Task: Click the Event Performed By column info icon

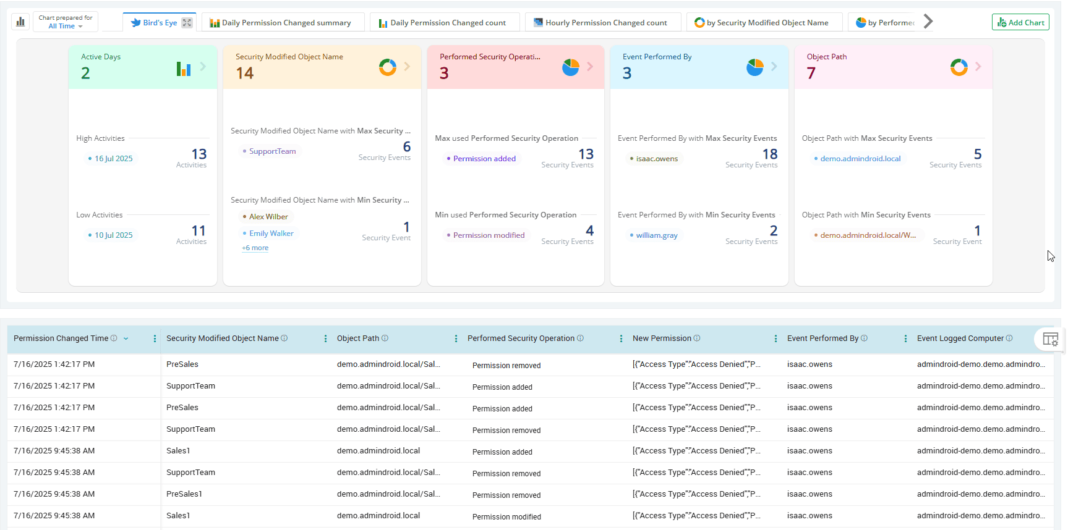Action: 864,338
